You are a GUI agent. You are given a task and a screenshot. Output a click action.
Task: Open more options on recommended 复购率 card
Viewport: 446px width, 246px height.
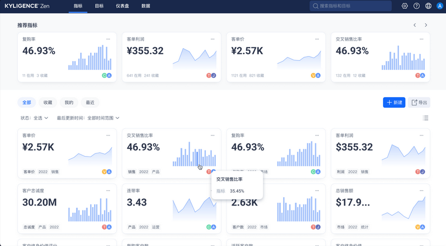[x=108, y=39]
